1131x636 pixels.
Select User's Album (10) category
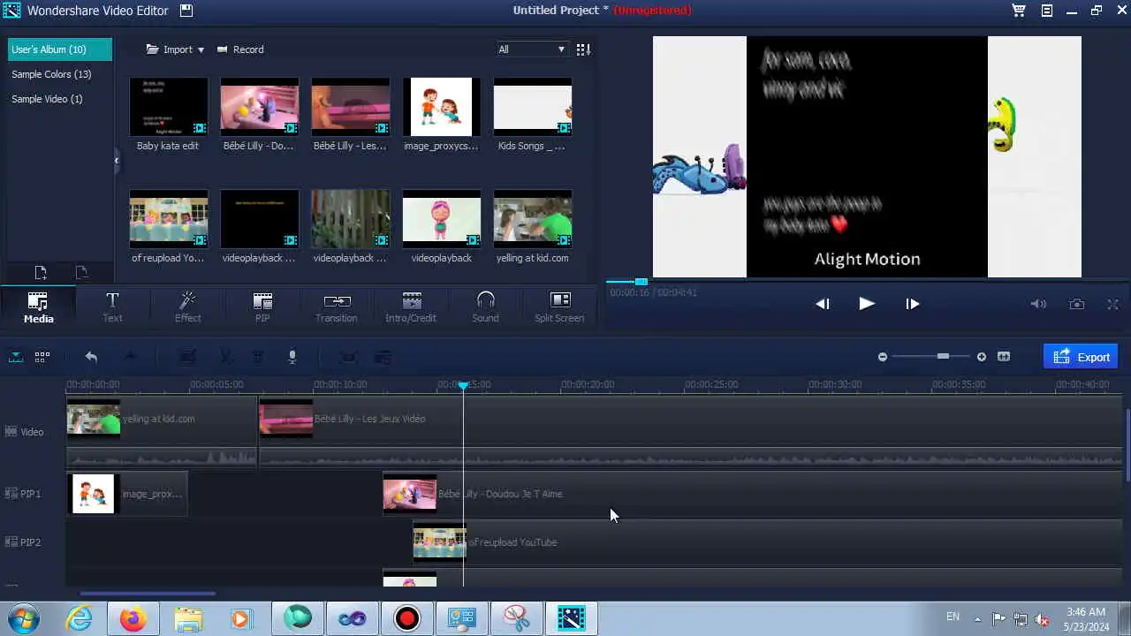click(60, 49)
